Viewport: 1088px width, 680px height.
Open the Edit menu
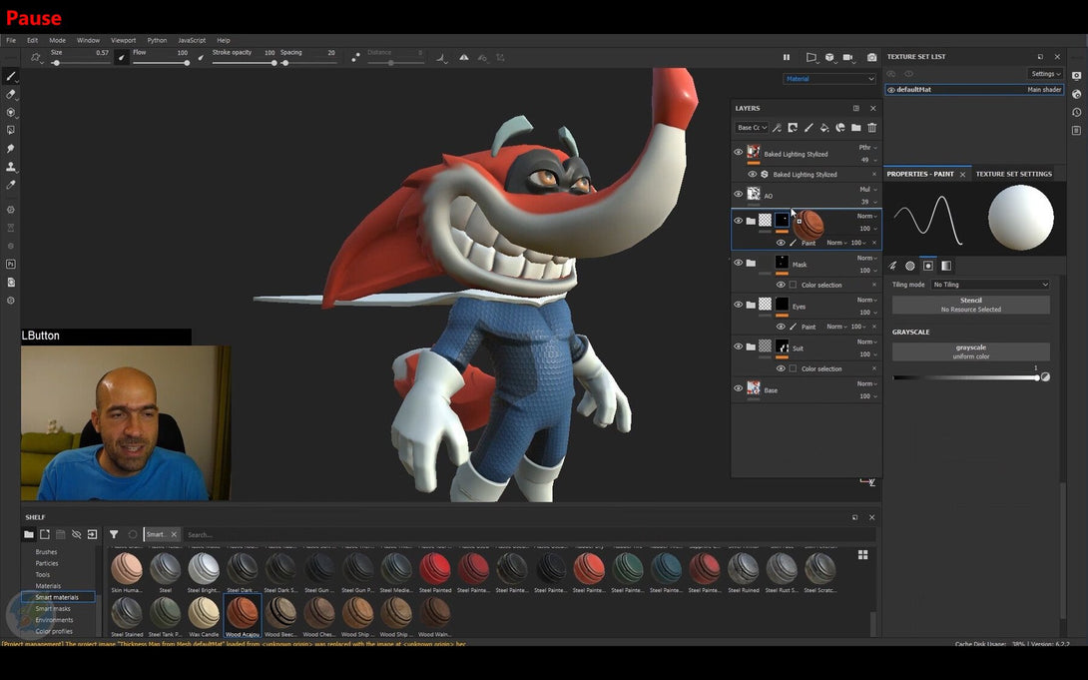(33, 40)
